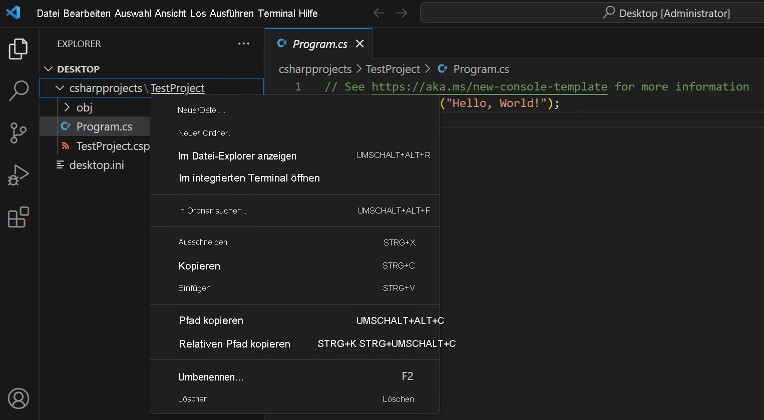Open Explorer views and more actions ellipsis
Screen dimensions: 764x420
[x=244, y=43]
